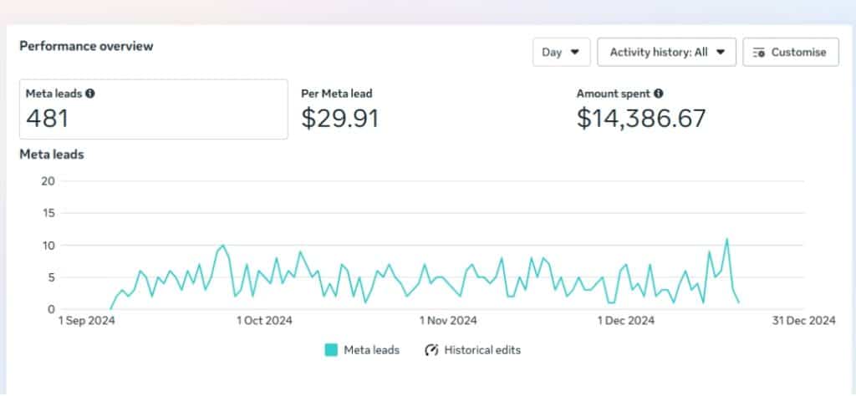This screenshot has height=396, width=856.
Task: Click the info icon beside Amount spent
Action: 659,94
